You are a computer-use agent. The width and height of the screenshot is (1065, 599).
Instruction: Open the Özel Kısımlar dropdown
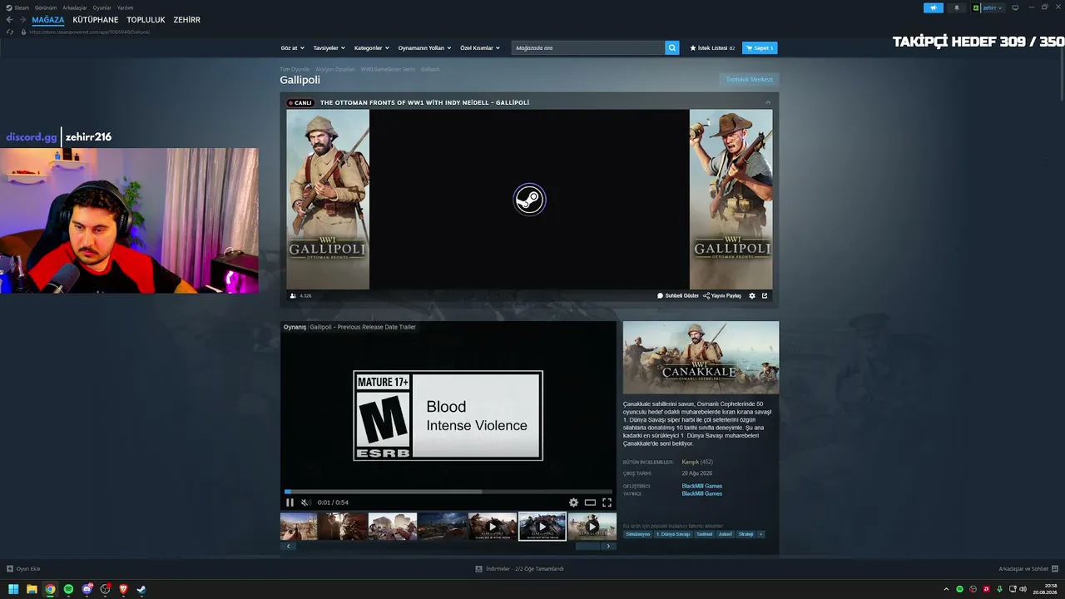480,48
